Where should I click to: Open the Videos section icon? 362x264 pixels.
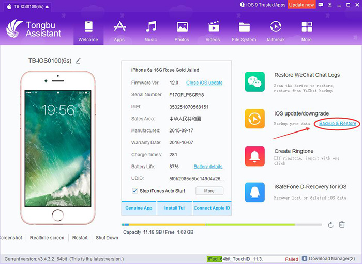(x=214, y=27)
